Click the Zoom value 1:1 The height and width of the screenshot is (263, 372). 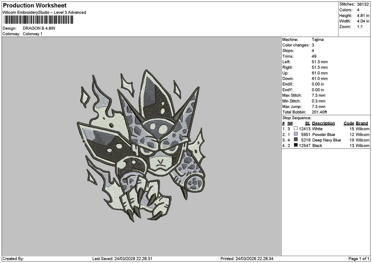[x=360, y=27]
